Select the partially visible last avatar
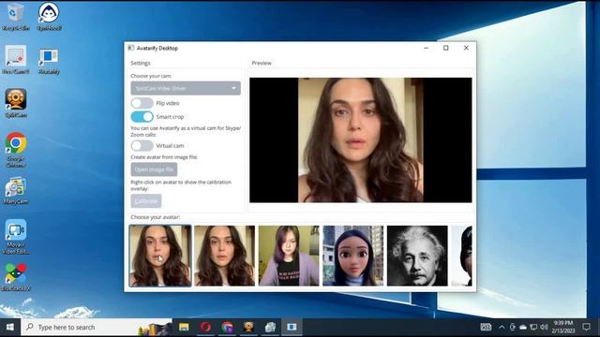 461,256
